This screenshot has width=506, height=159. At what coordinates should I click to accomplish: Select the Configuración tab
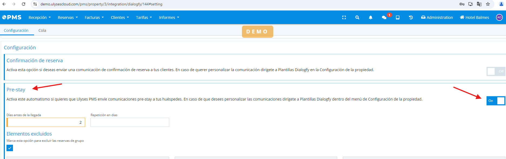16,30
